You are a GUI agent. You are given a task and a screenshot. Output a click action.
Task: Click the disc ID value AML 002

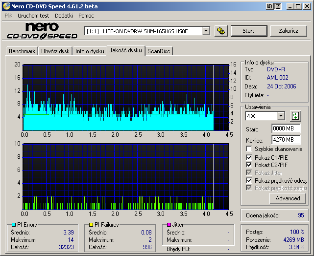tap(277, 78)
